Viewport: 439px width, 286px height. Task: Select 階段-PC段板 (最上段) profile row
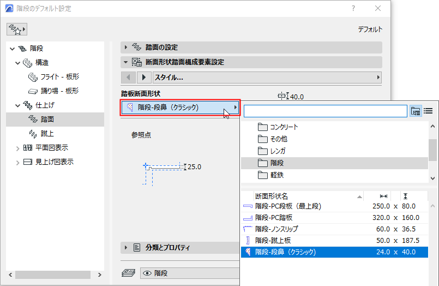335,206
